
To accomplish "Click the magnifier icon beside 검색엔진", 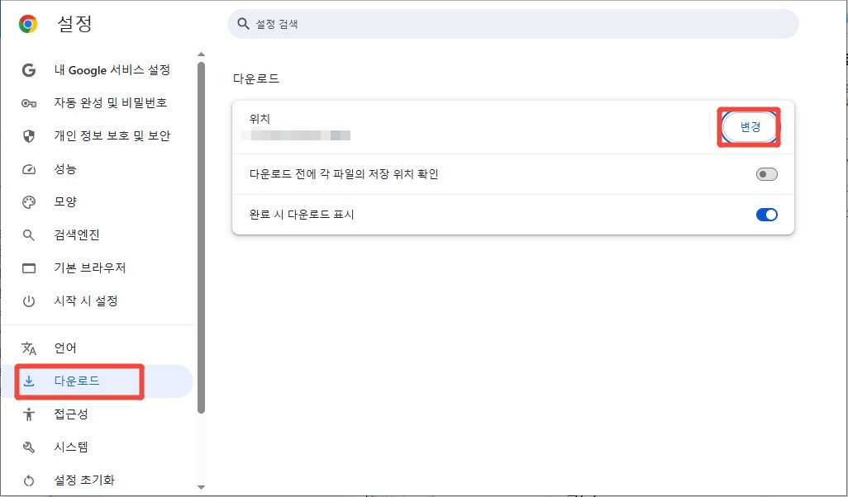I will coord(29,235).
